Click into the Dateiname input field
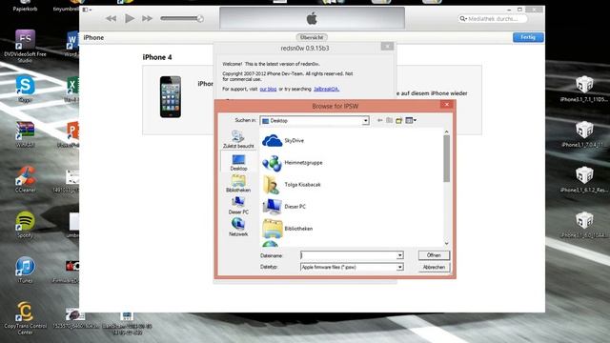This screenshot has height=343, width=610. 348,255
